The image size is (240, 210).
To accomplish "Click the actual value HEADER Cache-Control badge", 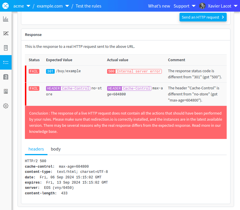I will point(129,88).
